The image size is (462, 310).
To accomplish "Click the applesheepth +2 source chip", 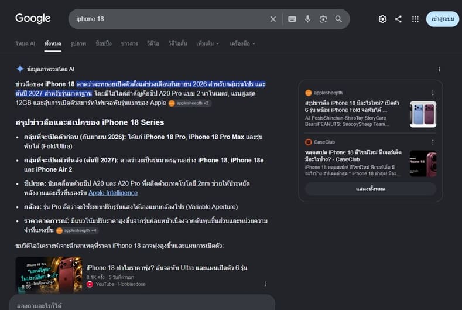I will point(190,103).
